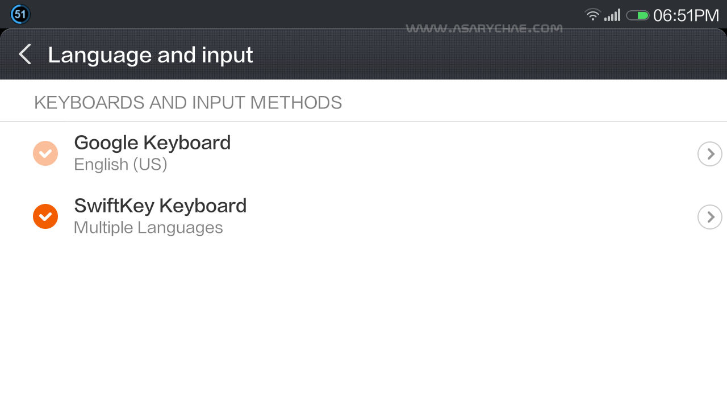Click the Language and input title

(x=151, y=55)
